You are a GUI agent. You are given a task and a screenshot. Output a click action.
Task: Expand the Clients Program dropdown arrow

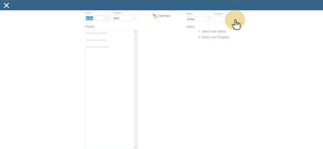tap(135, 18)
